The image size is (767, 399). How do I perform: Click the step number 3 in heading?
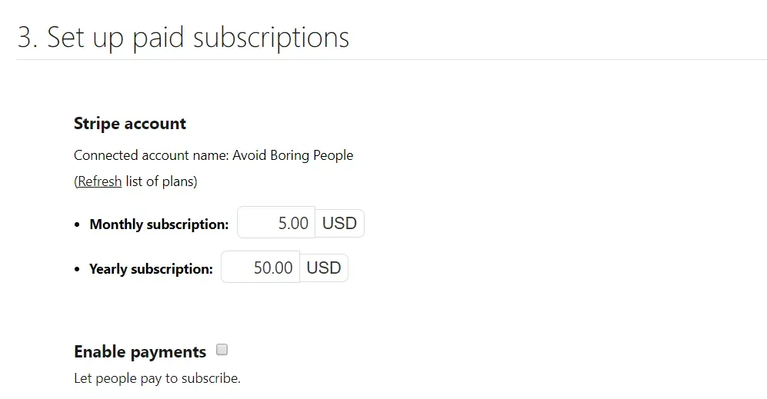(x=26, y=37)
